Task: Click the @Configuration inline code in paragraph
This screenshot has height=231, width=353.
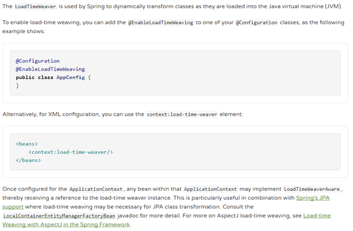Action: (256, 22)
